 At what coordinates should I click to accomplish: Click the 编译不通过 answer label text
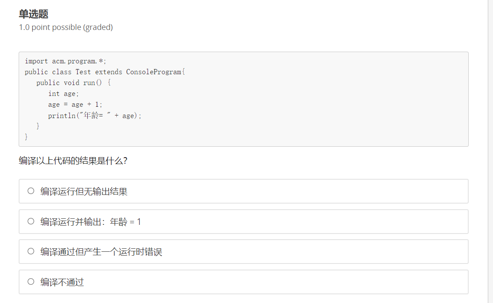62,282
